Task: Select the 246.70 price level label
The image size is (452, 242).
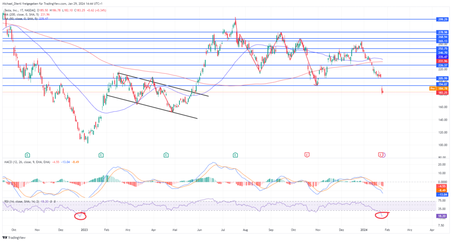Action: pyautogui.click(x=442, y=53)
